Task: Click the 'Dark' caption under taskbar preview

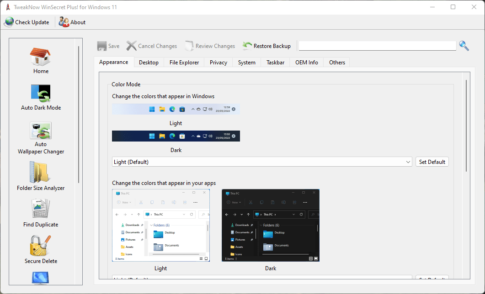Action: click(176, 150)
